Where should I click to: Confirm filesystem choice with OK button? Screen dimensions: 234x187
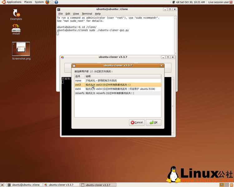[x=154, y=122]
